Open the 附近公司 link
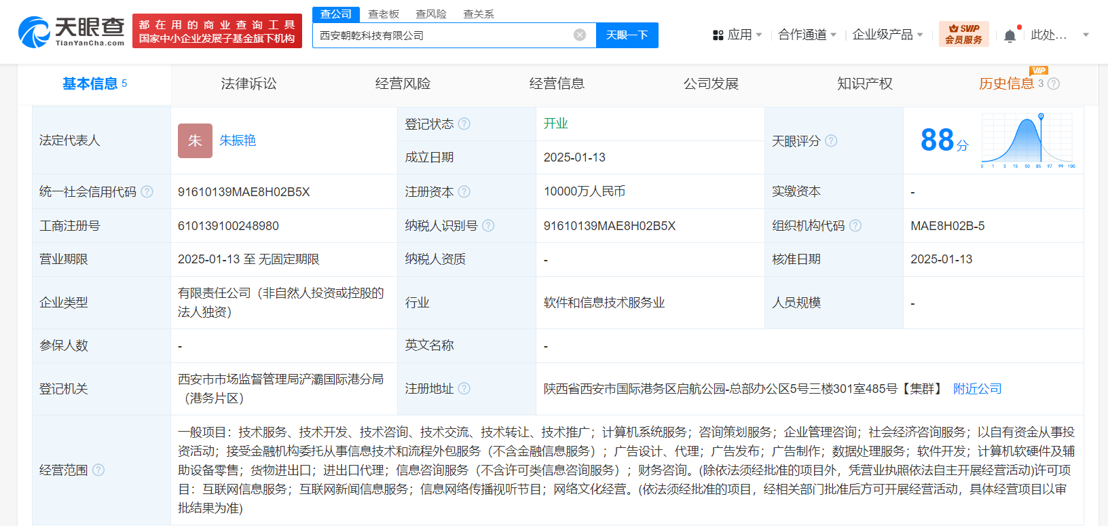The height and width of the screenshot is (526, 1108). [977, 388]
